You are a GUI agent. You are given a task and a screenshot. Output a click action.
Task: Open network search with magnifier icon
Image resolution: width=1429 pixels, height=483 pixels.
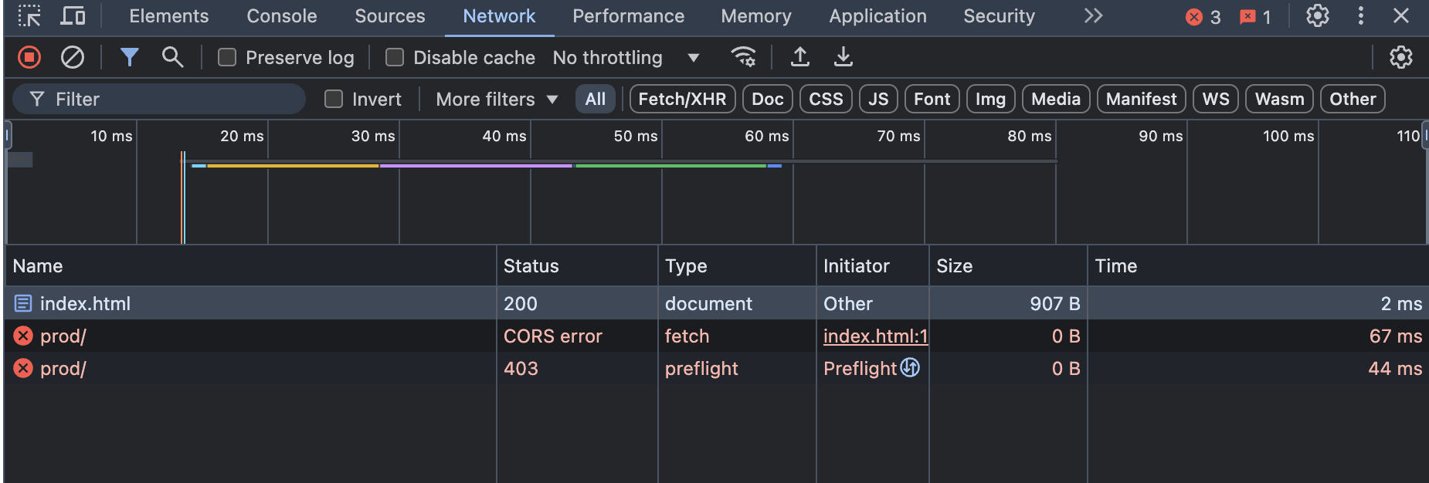click(x=172, y=57)
